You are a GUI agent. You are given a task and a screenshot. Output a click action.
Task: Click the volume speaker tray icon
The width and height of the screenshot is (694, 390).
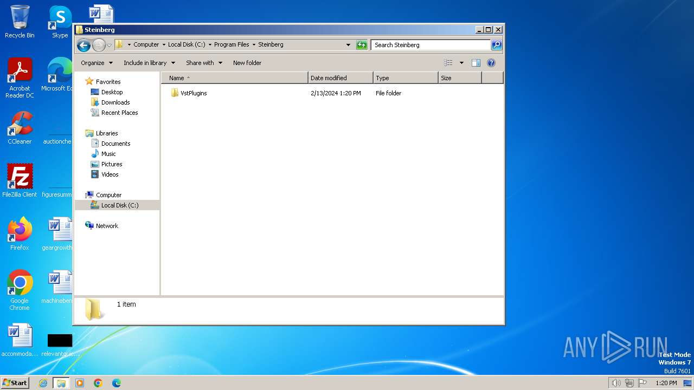(616, 383)
